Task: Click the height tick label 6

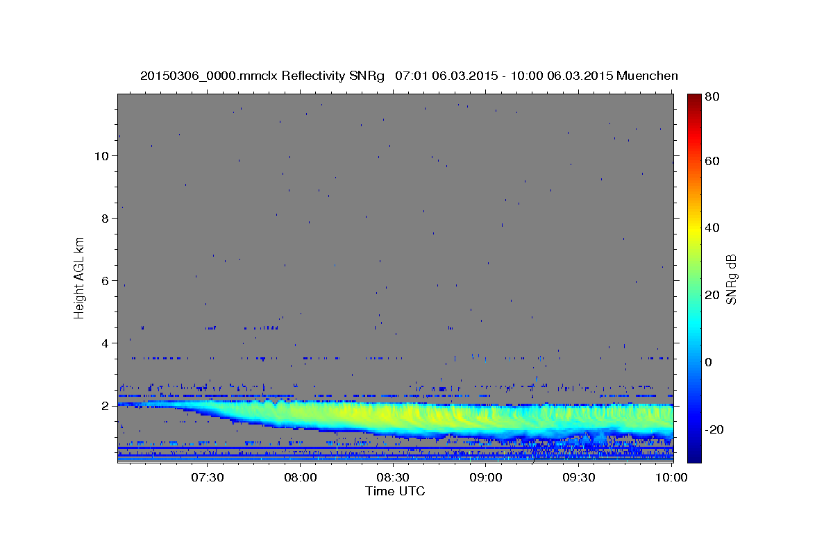Action: [x=104, y=281]
